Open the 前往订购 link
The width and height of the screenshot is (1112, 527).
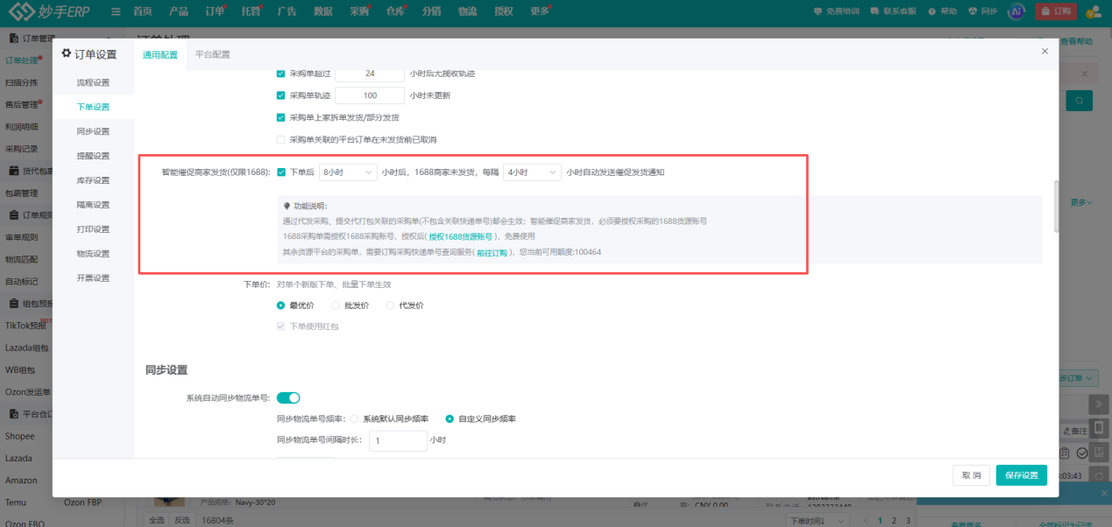492,252
